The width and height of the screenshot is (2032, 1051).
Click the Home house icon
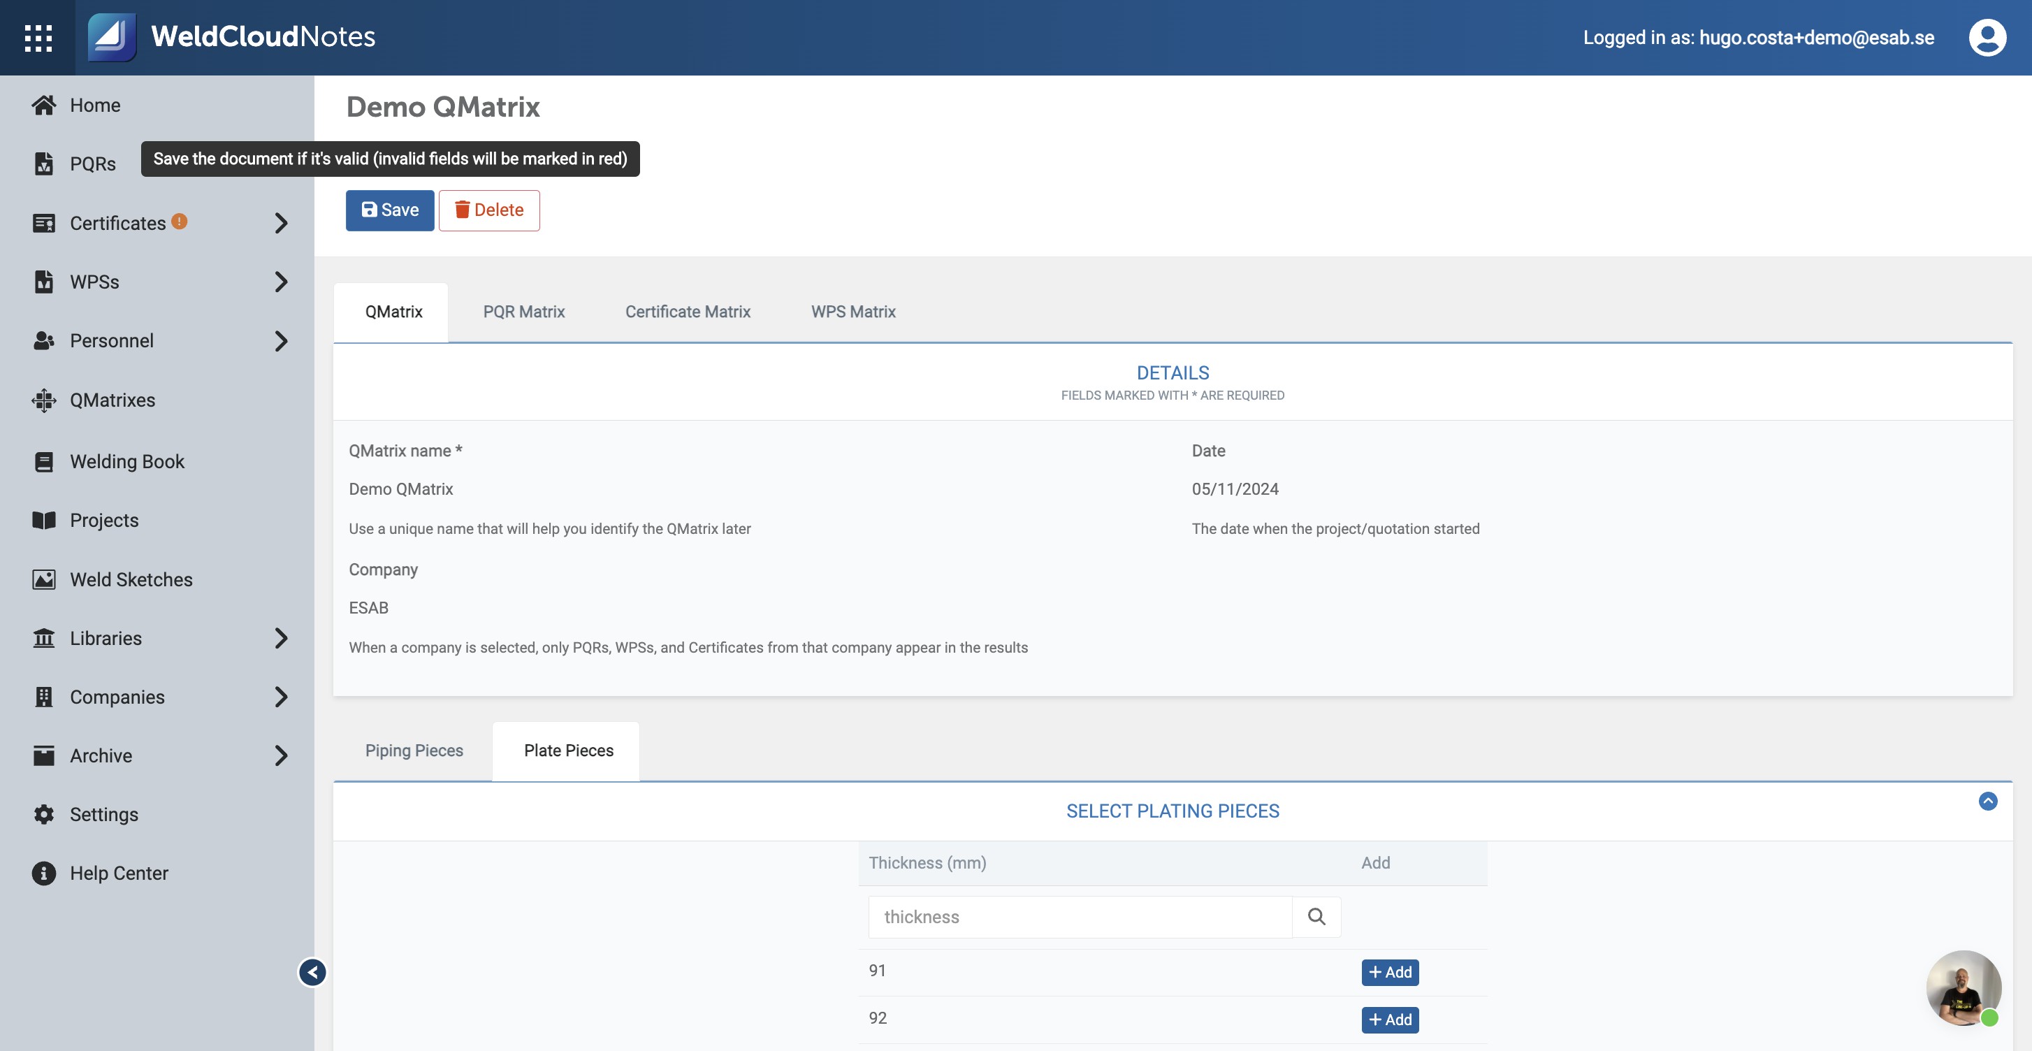pos(44,105)
